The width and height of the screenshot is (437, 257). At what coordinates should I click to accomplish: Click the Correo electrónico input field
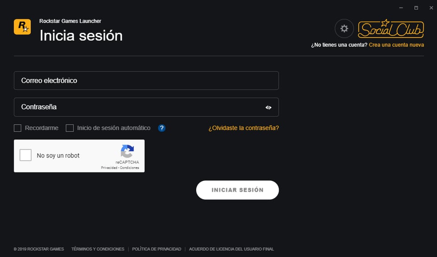tap(146, 80)
